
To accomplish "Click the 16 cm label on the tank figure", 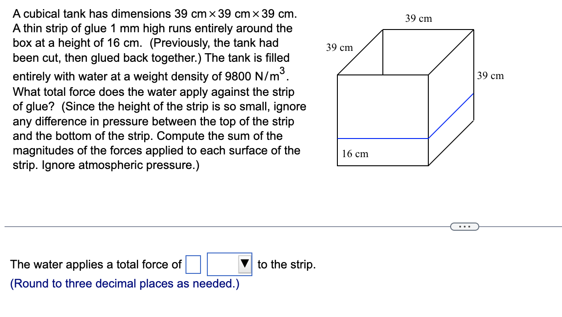I will click(x=355, y=154).
